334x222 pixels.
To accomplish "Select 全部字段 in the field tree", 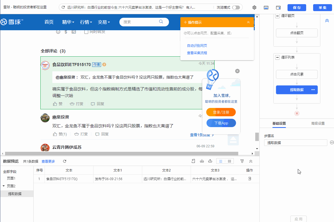I will [x=10, y=172].
